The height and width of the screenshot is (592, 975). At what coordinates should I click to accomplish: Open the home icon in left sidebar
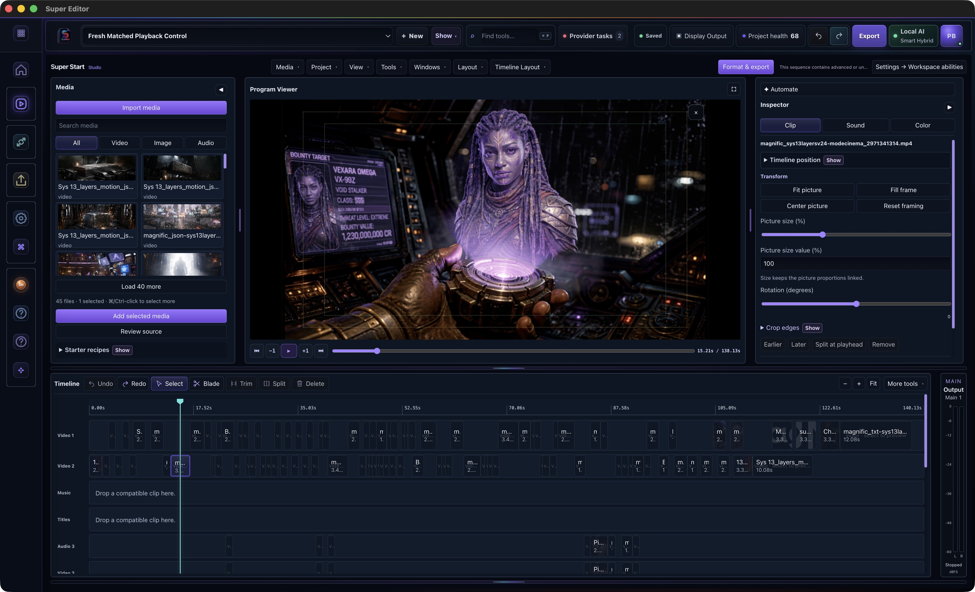pyautogui.click(x=21, y=70)
